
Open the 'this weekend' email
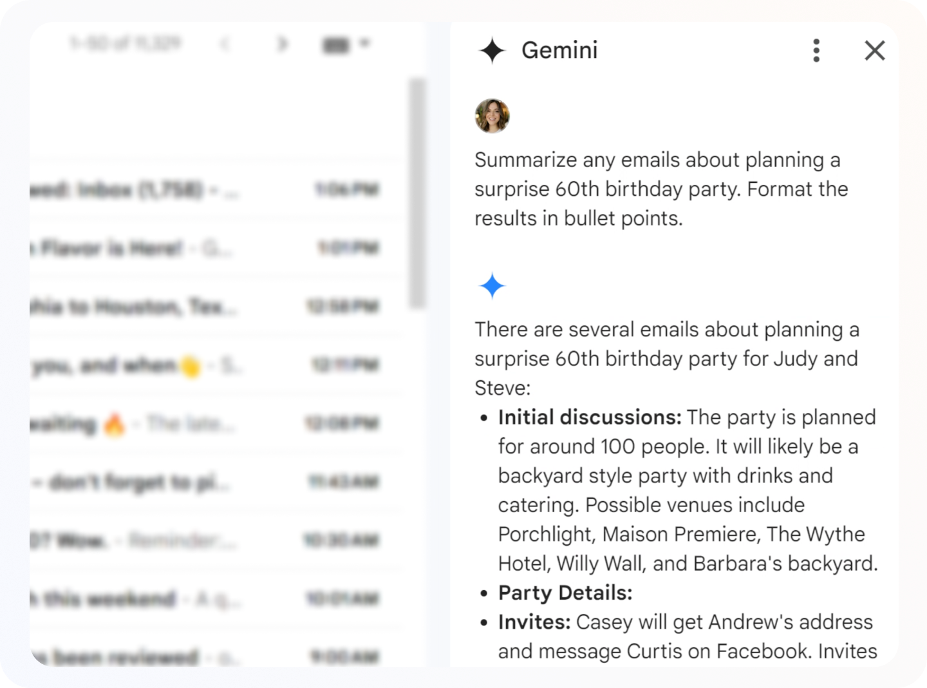[x=216, y=599]
